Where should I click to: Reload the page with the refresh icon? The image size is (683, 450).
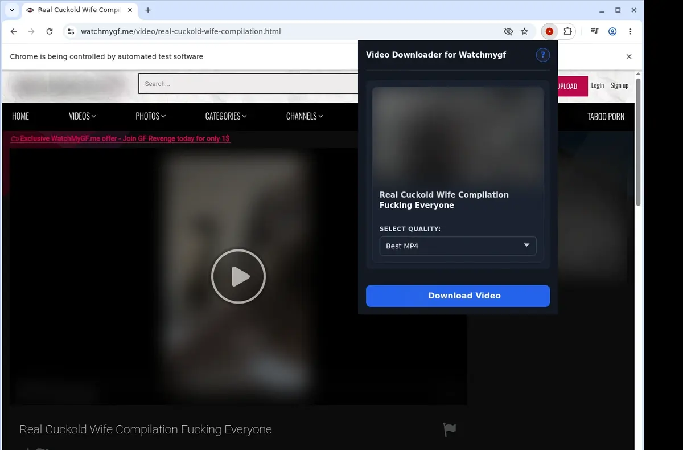tap(50, 31)
